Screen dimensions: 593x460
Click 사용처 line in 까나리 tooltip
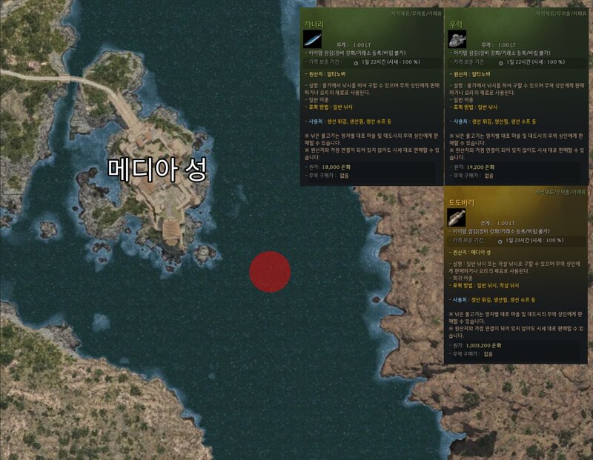(348, 121)
